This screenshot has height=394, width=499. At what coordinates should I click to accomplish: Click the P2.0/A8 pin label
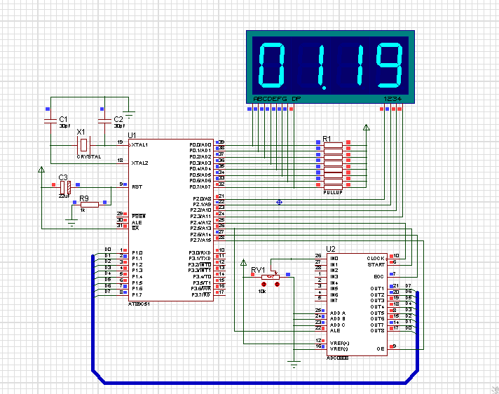click(x=202, y=199)
